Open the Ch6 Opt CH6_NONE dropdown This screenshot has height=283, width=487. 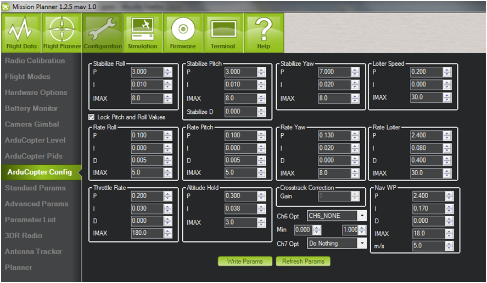click(x=337, y=216)
